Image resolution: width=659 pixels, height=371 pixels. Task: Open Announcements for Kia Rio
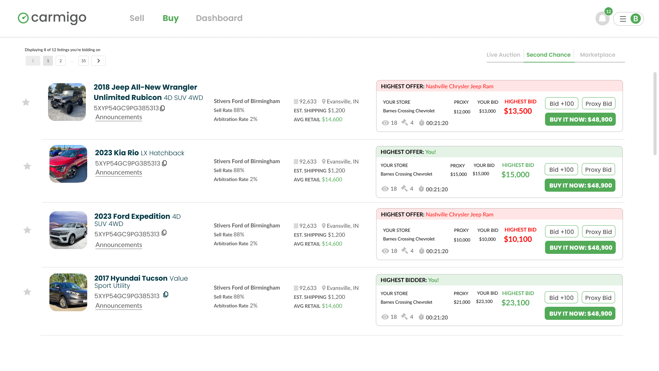tap(118, 172)
